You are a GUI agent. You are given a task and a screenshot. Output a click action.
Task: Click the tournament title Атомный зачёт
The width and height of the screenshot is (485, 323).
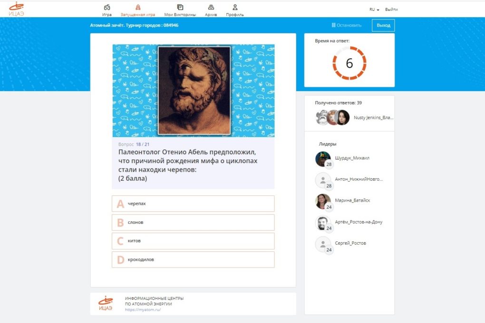pyautogui.click(x=134, y=25)
